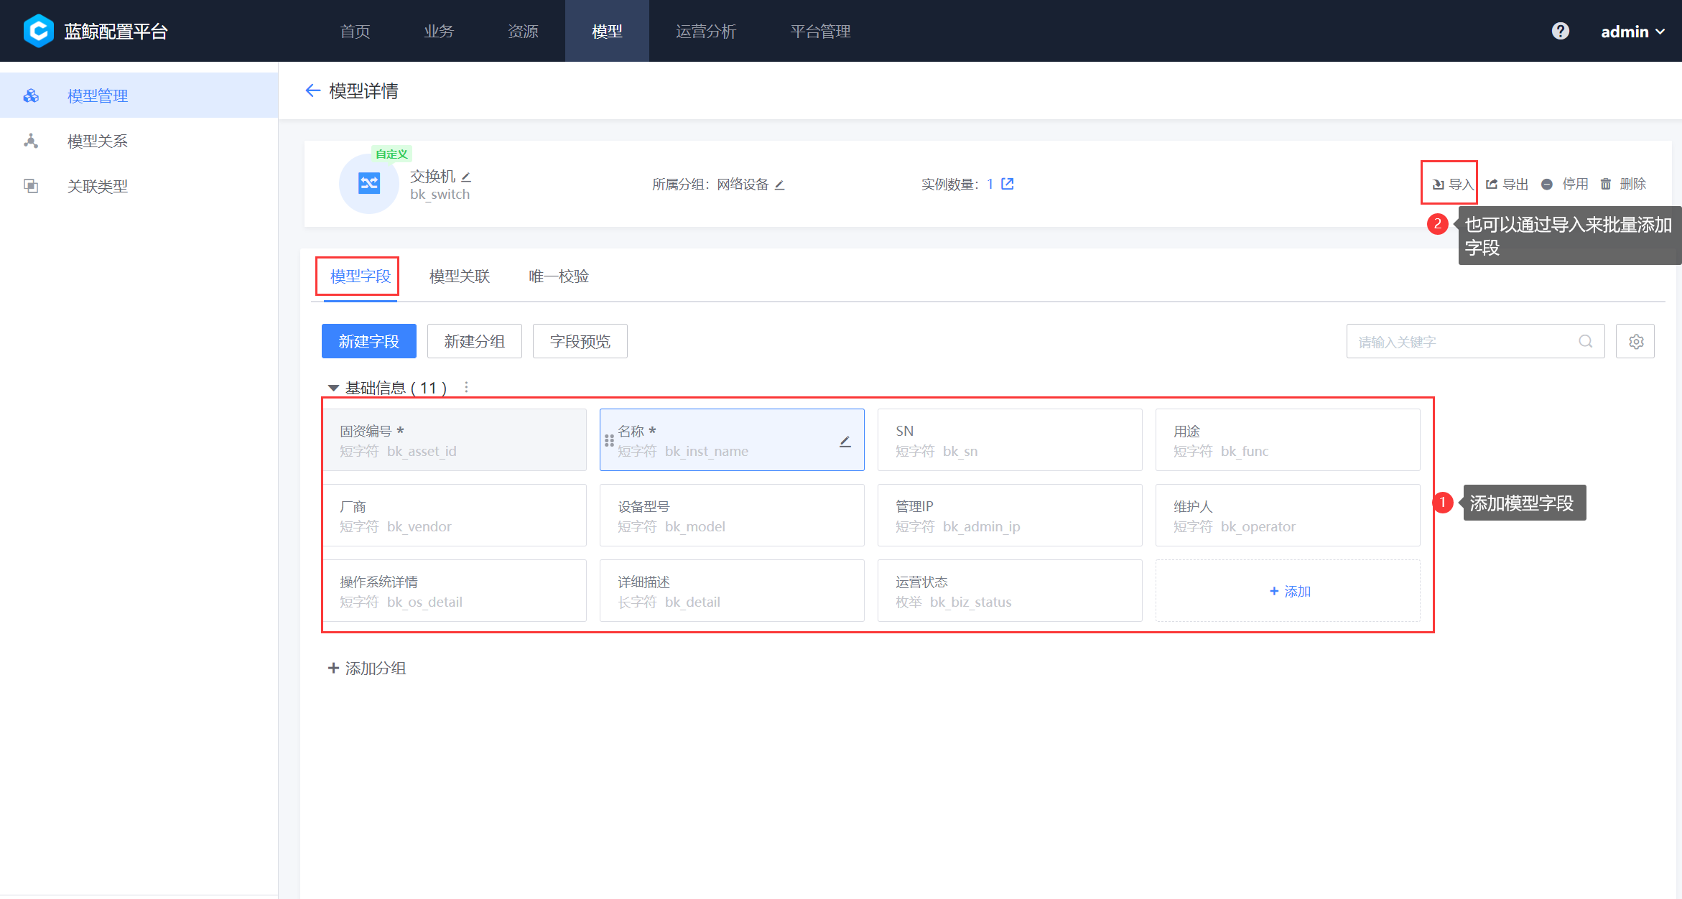Open the 平台管理 menu
Image resolution: width=1682 pixels, height=899 pixels.
pos(820,31)
